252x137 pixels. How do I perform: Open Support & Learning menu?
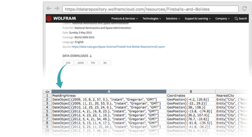(198, 19)
